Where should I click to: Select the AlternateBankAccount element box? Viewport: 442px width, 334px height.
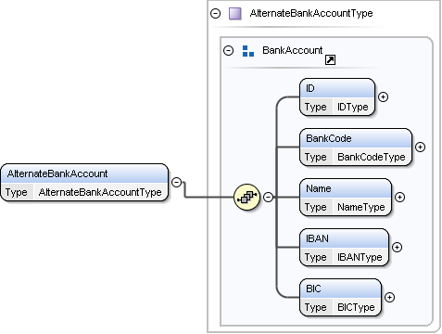tap(84, 183)
